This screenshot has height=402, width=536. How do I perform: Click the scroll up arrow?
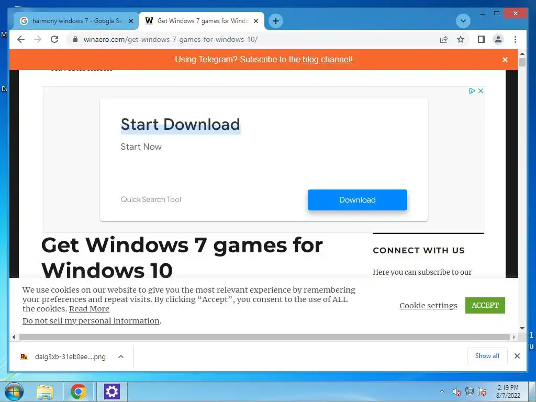pos(522,54)
